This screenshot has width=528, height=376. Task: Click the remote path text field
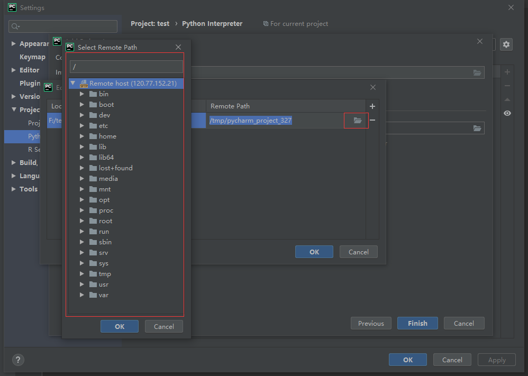(126, 67)
